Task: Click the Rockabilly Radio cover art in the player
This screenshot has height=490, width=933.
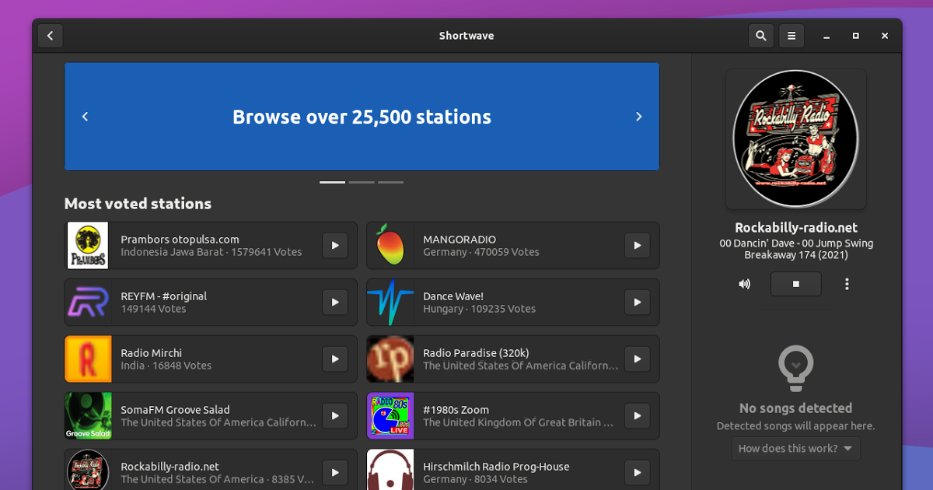Action: (x=795, y=138)
